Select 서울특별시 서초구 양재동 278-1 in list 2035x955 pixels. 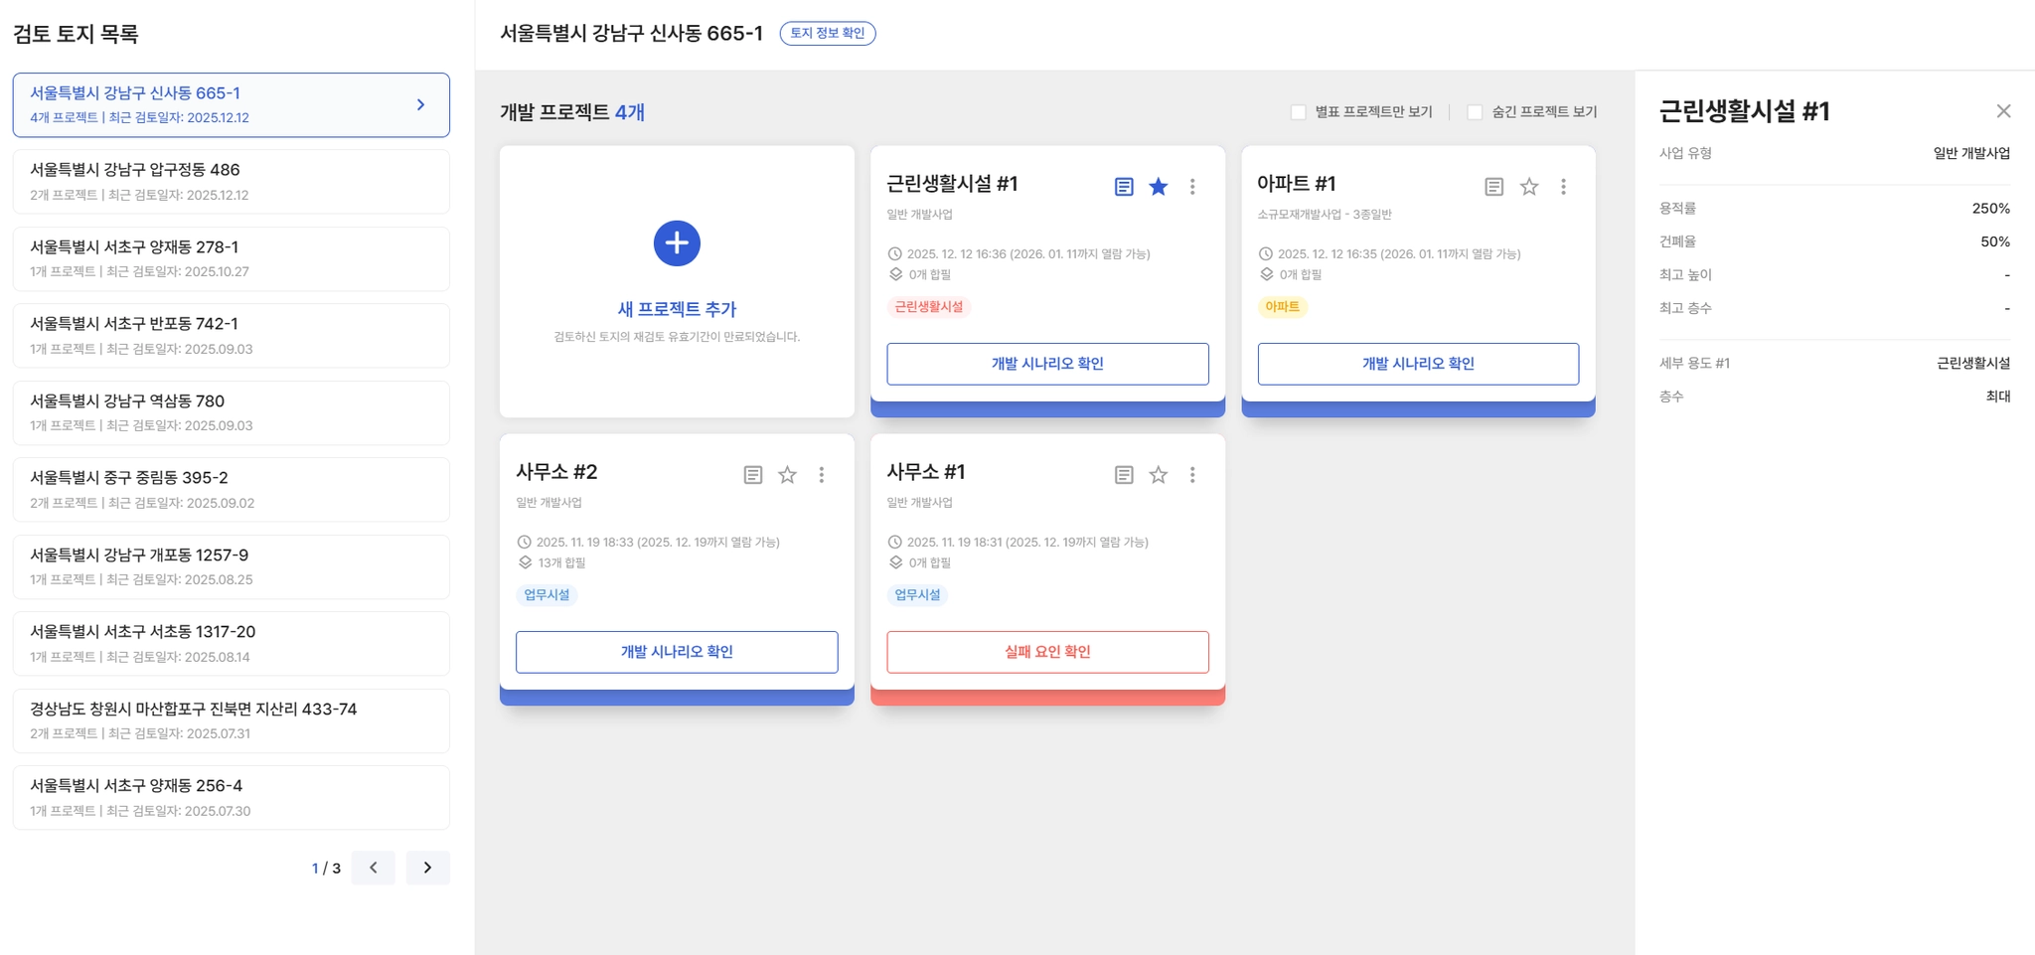coord(232,258)
